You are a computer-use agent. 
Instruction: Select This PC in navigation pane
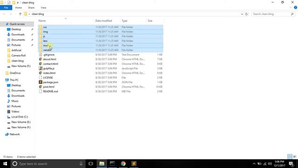(14, 80)
